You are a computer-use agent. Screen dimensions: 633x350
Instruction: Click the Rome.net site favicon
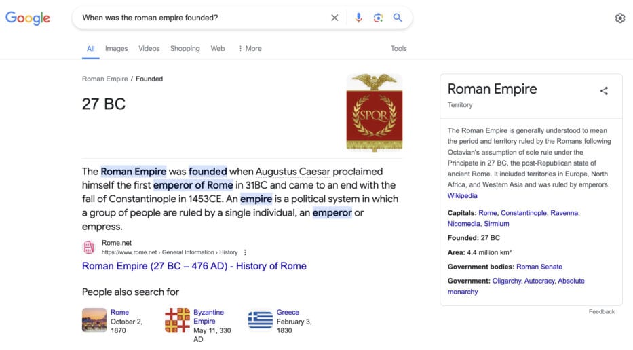coord(89,247)
